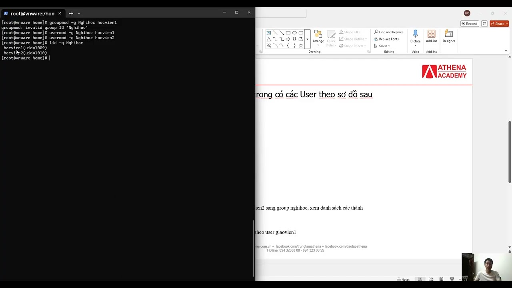Image resolution: width=512 pixels, height=288 pixels.
Task: Select the Rounded Rectangle shape
Action: pyautogui.click(x=301, y=33)
